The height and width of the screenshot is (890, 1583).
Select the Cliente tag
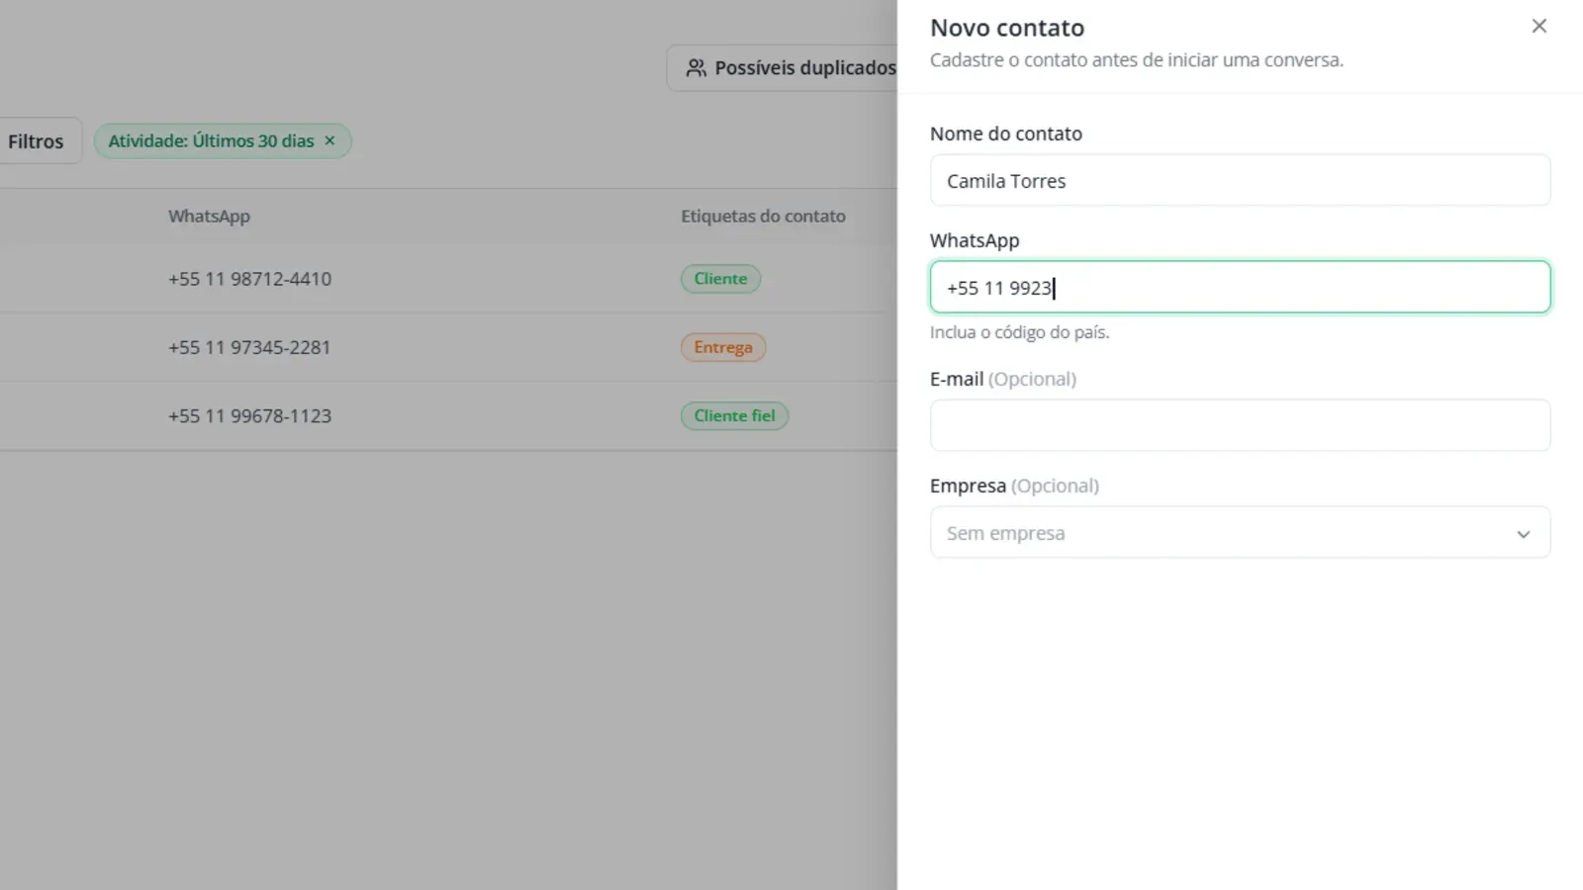coord(720,279)
